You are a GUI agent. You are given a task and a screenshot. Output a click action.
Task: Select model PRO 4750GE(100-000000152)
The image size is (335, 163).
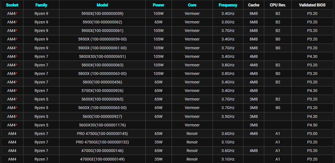(102, 142)
